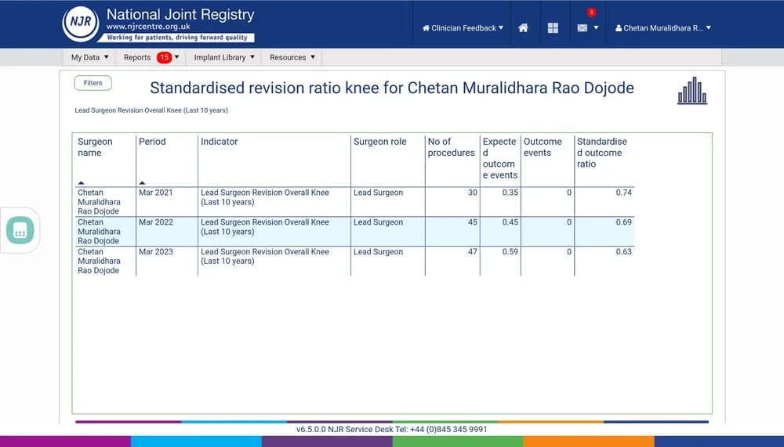The image size is (784, 447).
Task: Click the messages notification count badge
Action: click(591, 12)
